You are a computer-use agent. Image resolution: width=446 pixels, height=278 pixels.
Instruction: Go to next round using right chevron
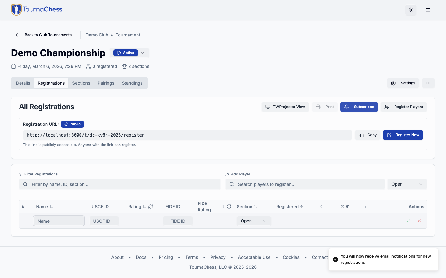pos(365,207)
